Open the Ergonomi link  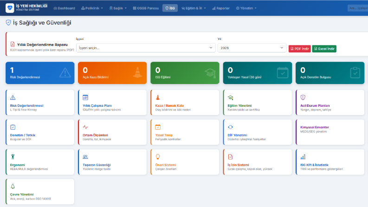point(17,165)
